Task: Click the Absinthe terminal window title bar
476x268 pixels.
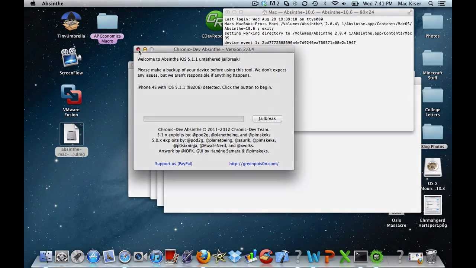Action: point(318,12)
